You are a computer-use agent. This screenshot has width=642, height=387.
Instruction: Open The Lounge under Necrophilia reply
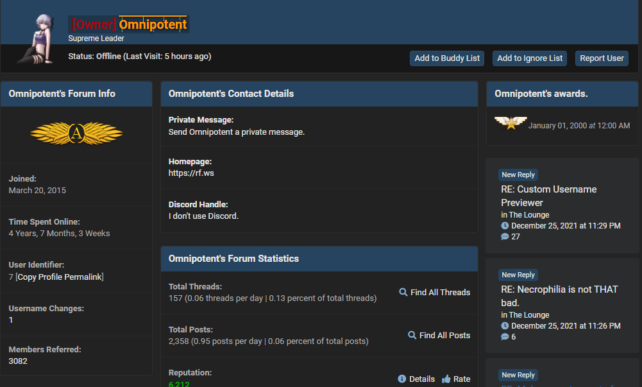[529, 315]
